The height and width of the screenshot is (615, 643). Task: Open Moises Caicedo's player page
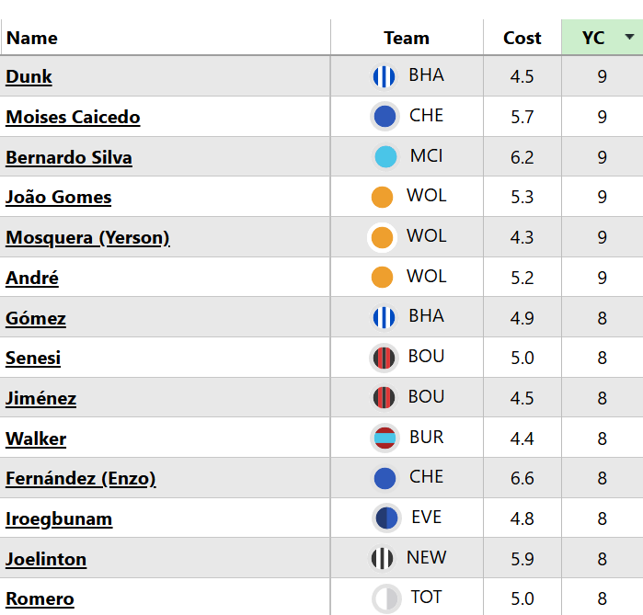pyautogui.click(x=73, y=118)
